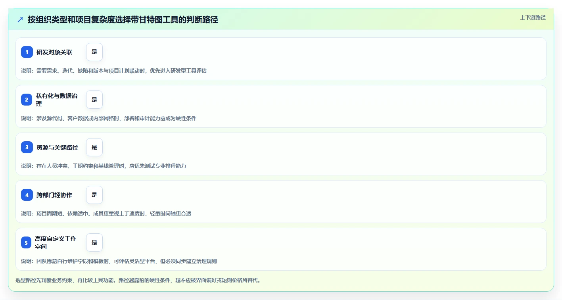Click description about 研发型工具评估
The width and height of the screenshot is (562, 300).
(114, 71)
